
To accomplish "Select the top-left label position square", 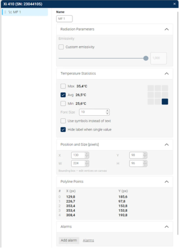I will pos(151,88).
